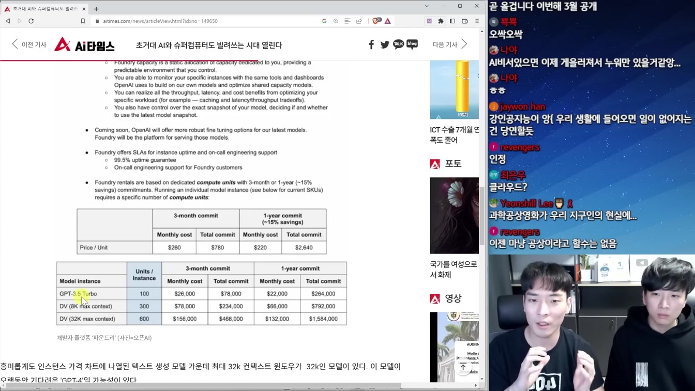Viewport: 695px width, 391px height.
Task: Click the chat username jaywon han
Action: [x=522, y=107]
